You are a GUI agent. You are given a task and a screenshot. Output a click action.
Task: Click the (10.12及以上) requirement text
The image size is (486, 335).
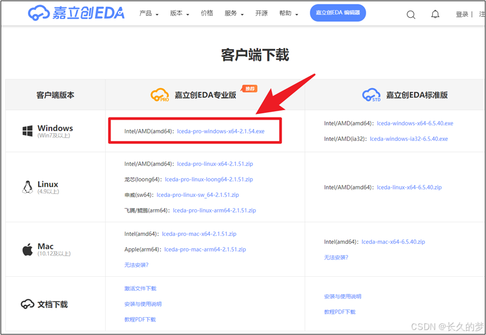tap(54, 254)
